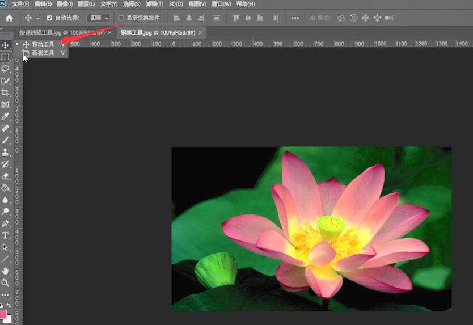473x325 pixels.
Task: Select the Rectangular Marquee tool
Action: point(5,57)
